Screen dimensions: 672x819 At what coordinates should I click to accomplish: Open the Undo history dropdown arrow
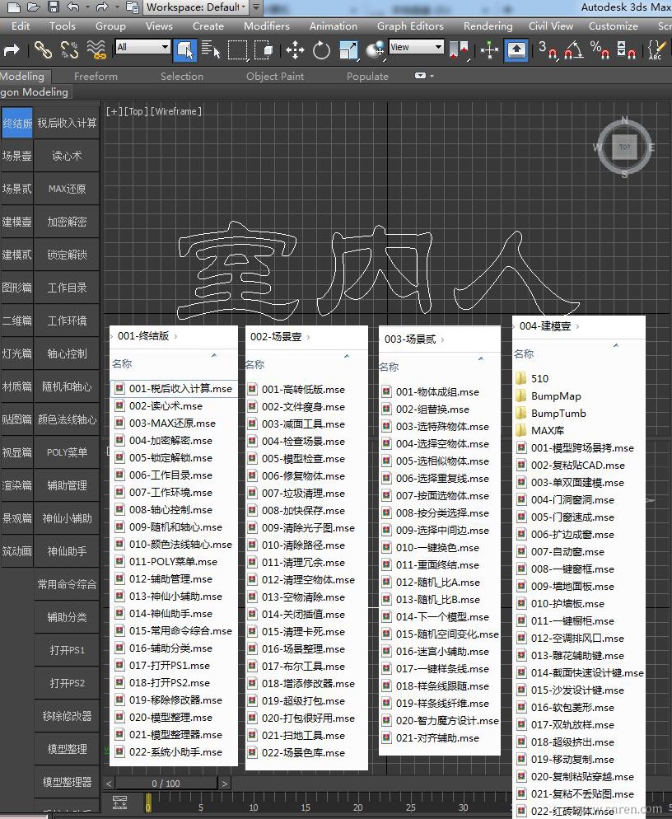86,7
